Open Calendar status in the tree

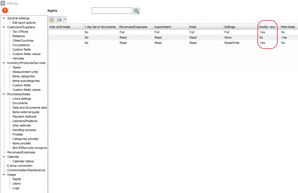click(23, 161)
